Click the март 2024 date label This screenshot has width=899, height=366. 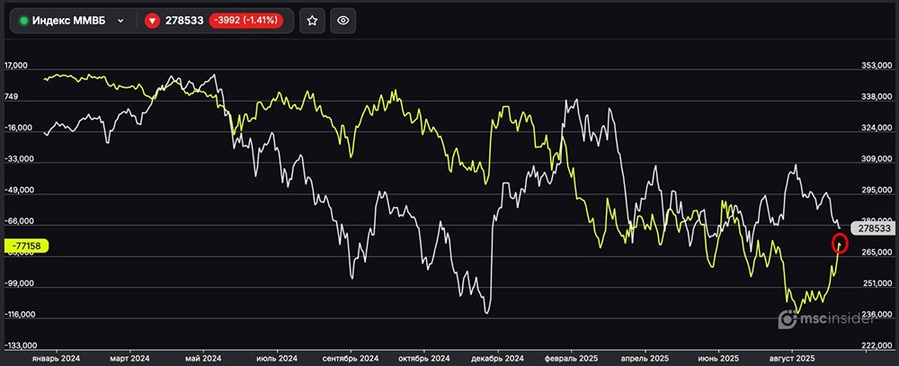[130, 358]
